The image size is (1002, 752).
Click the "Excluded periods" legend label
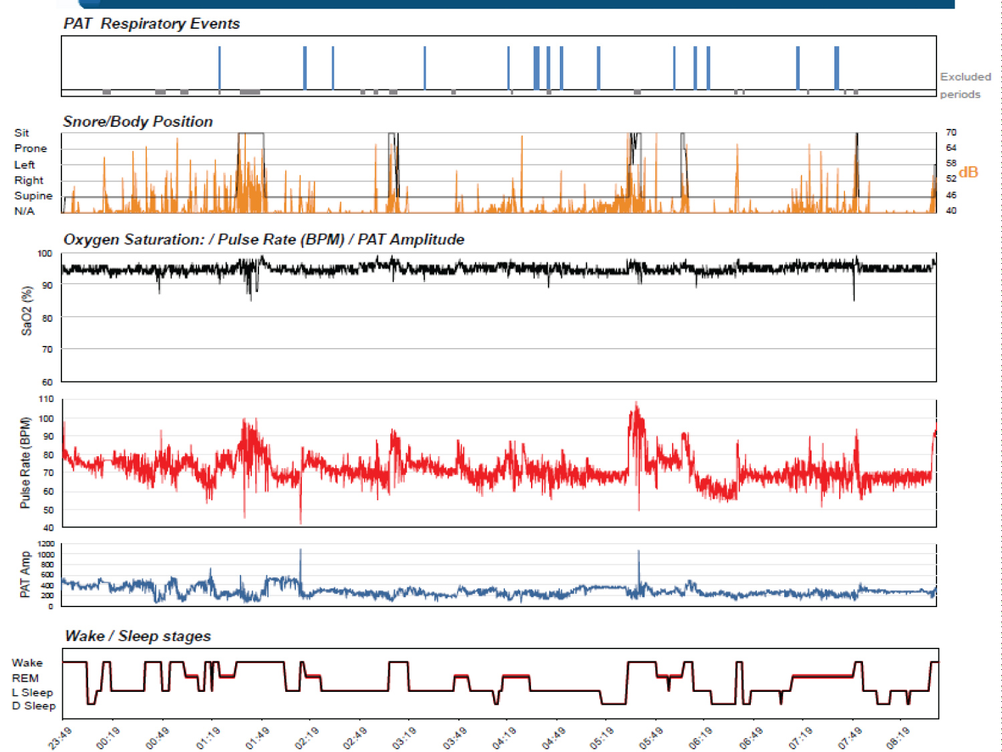click(x=965, y=85)
